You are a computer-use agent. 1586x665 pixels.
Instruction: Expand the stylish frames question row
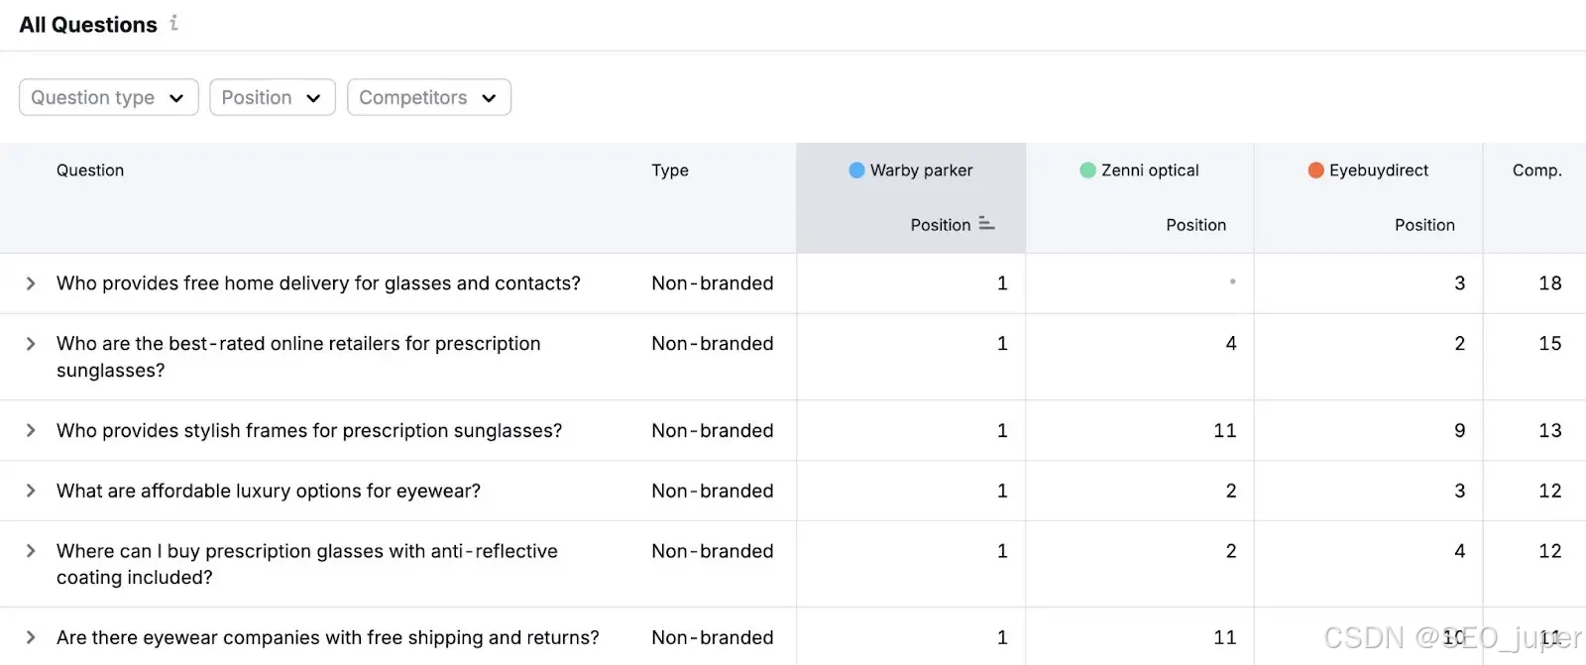(x=31, y=430)
